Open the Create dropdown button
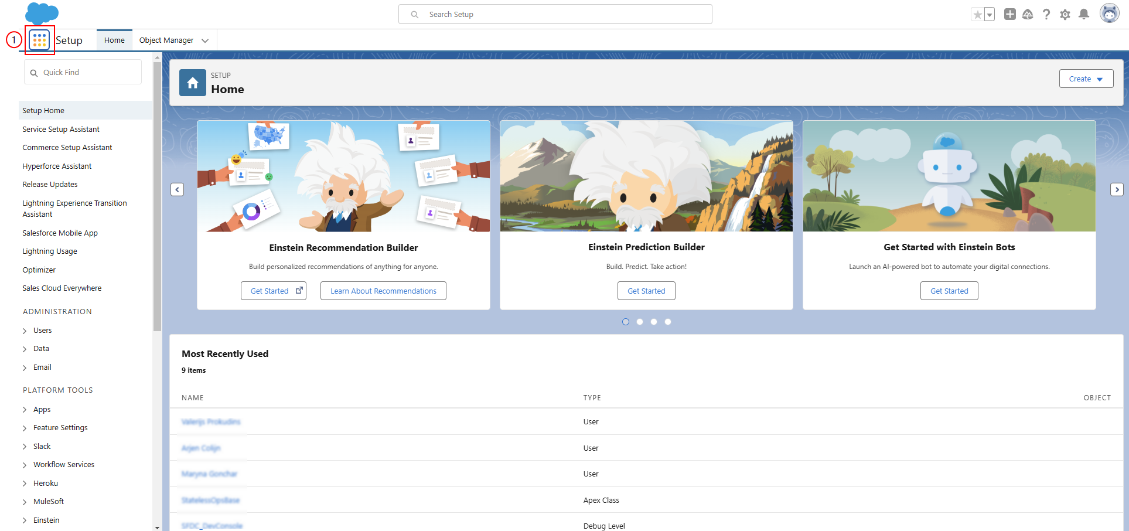1129x531 pixels. click(x=1086, y=79)
